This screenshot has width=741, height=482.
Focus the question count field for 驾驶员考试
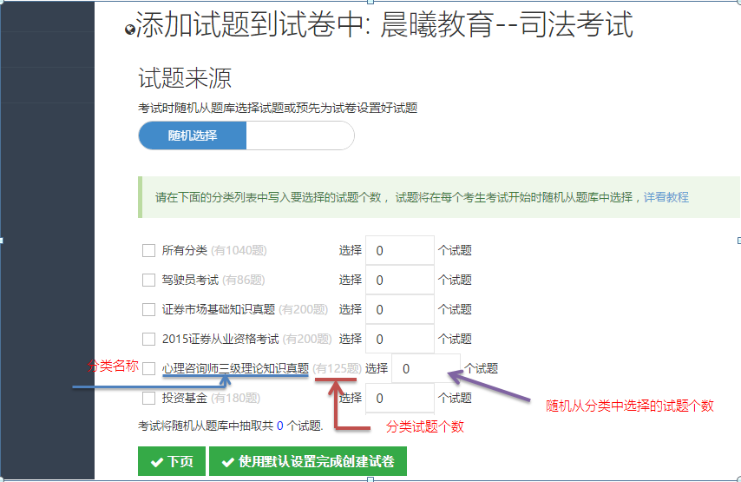(x=400, y=280)
